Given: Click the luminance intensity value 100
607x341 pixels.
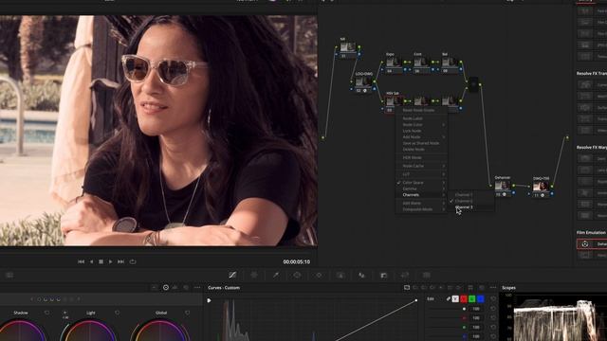Looking at the screenshot, I should [x=476, y=309].
